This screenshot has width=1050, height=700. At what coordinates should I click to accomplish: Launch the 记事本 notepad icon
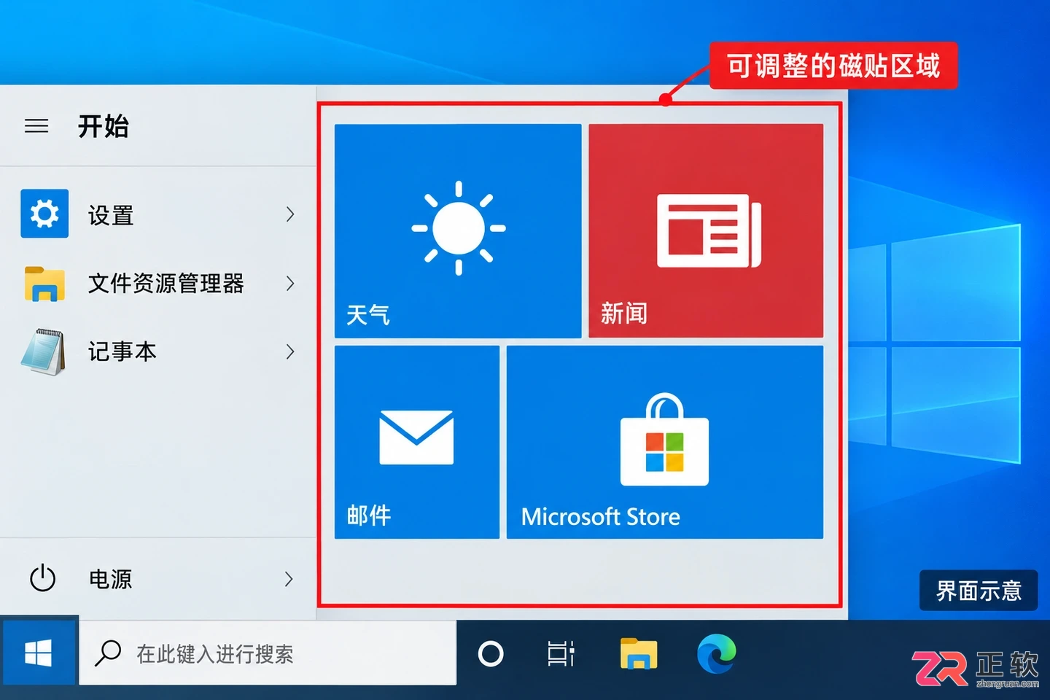[x=43, y=352]
